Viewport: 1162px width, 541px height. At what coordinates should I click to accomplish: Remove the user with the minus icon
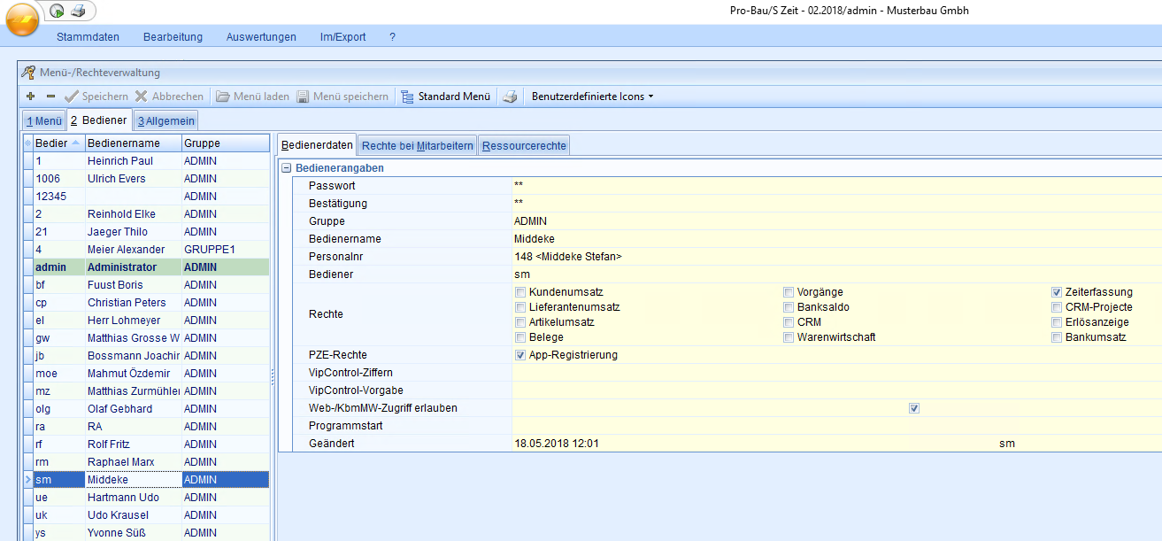point(50,97)
